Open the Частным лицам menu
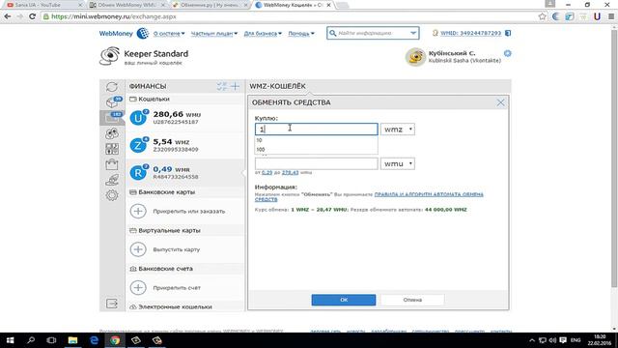Screen dimensions: 618x348 tap(214, 34)
